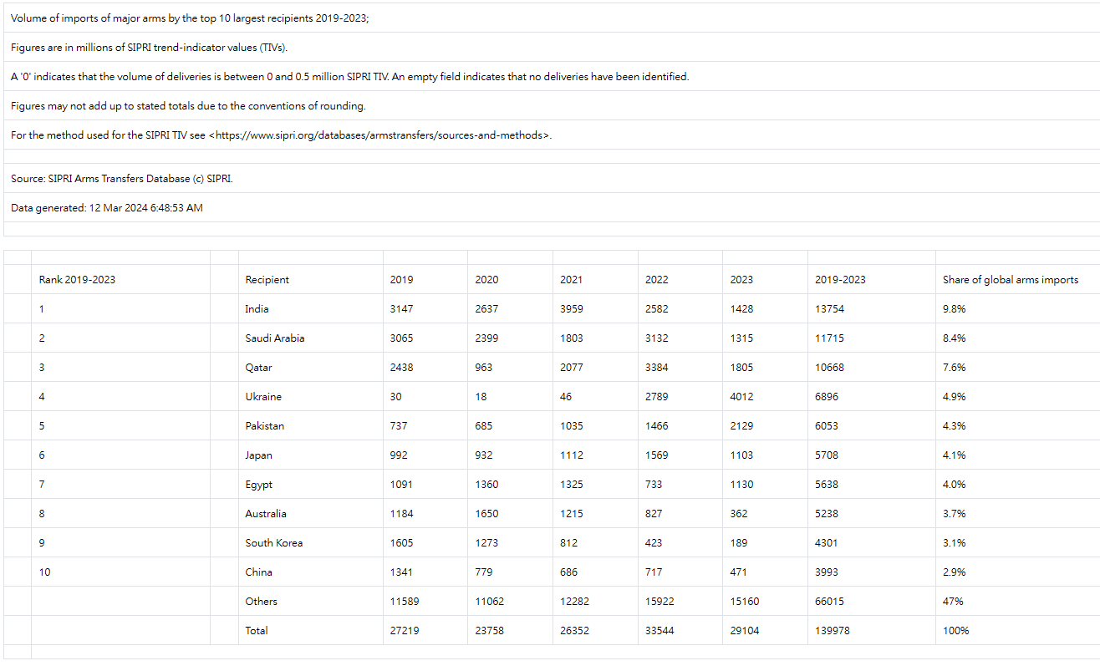1100x666 pixels.
Task: Select the title row about top 10 recipients
Action: click(x=190, y=18)
